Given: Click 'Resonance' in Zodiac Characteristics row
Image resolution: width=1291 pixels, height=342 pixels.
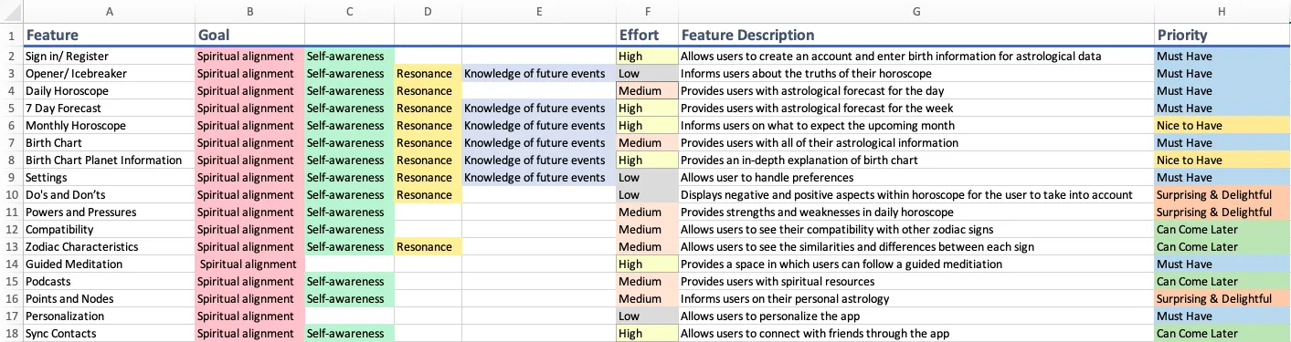Looking at the screenshot, I should [428, 247].
